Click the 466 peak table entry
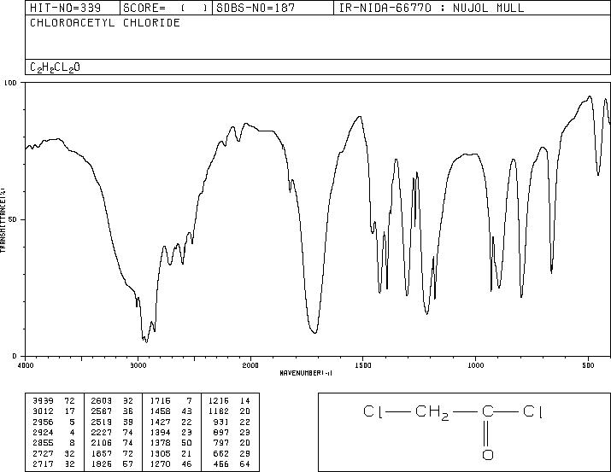 pos(230,463)
